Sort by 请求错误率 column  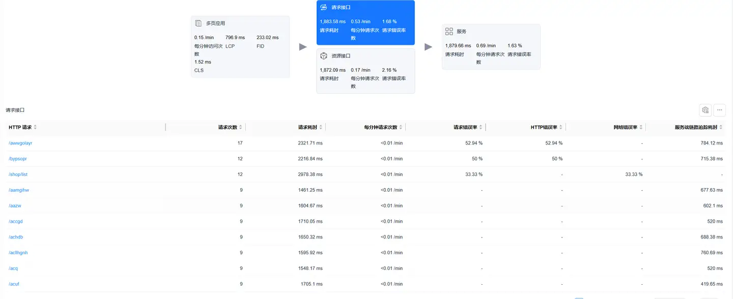[481, 127]
